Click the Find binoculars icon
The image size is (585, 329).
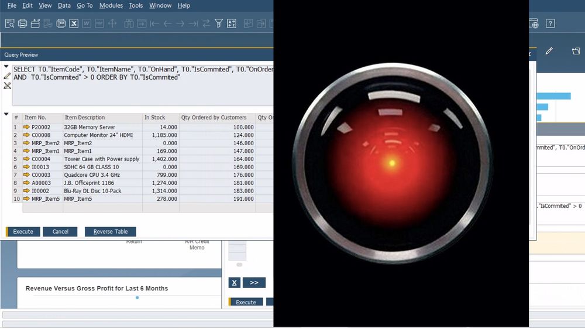[x=129, y=23]
